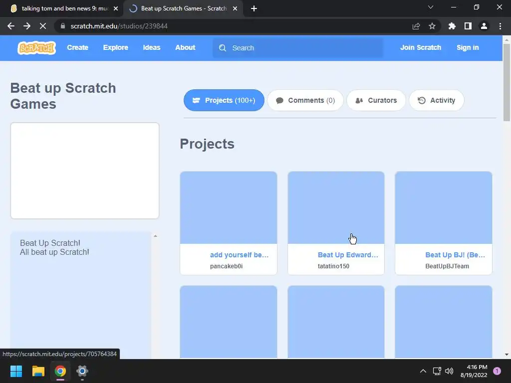The width and height of the screenshot is (511, 383).
Task: Open the Extensions puzzle icon
Action: 452,26
